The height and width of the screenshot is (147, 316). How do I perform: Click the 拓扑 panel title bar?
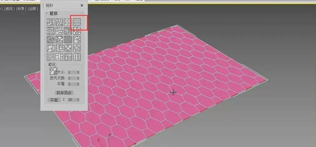(x=64, y=5)
